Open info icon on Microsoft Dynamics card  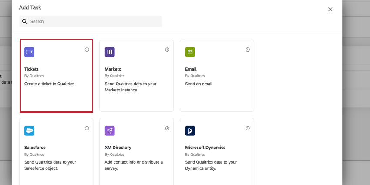click(x=248, y=128)
